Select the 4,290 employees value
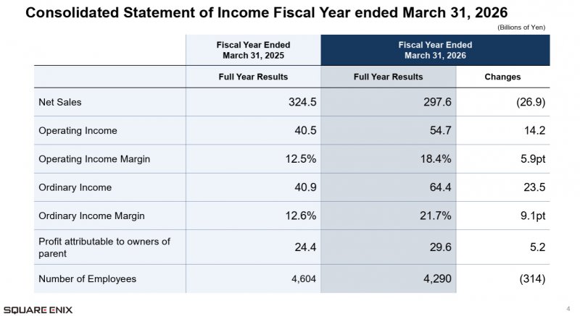This screenshot has width=580, height=316. tap(437, 278)
